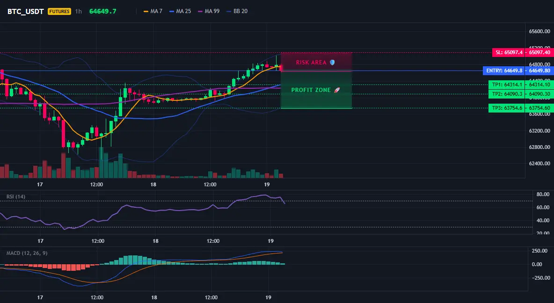Select the 1h timeframe label
This screenshot has width=554, height=303.
pyautogui.click(x=79, y=11)
